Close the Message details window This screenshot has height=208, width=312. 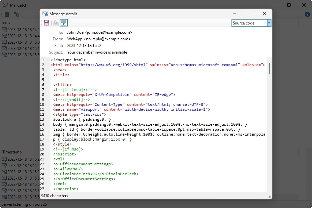coord(265,14)
